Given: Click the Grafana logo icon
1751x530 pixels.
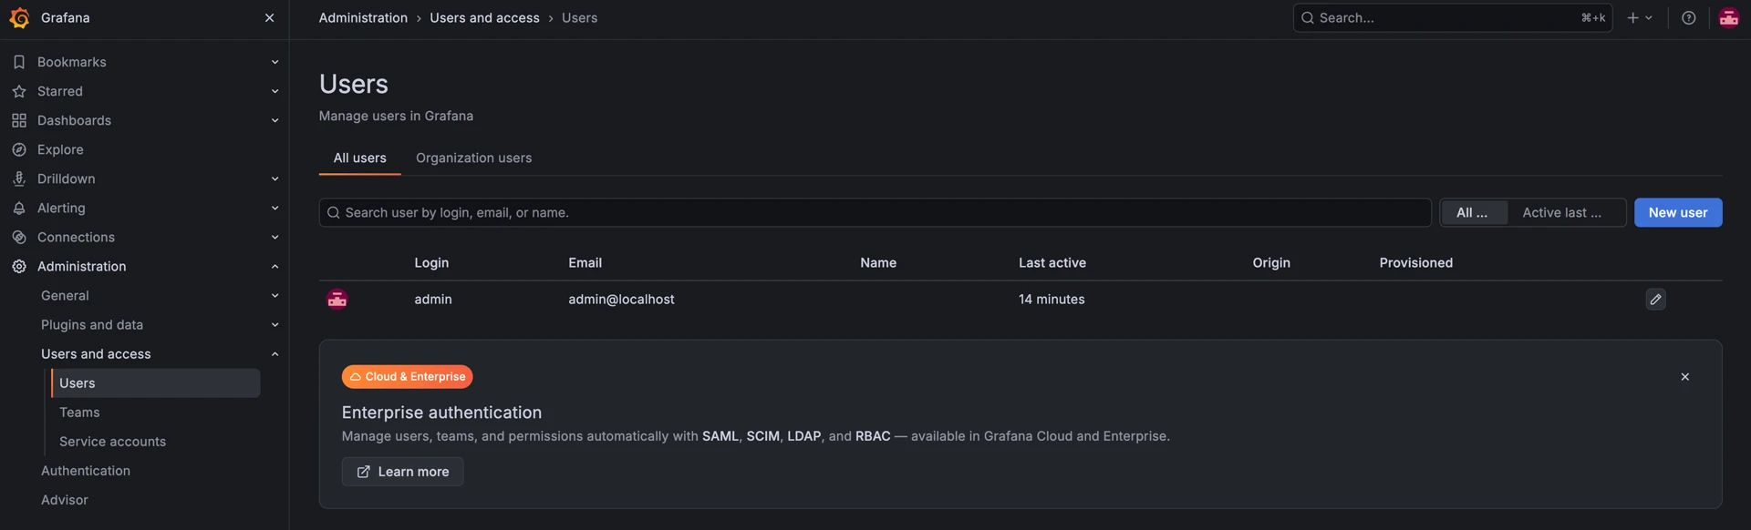Looking at the screenshot, I should [x=19, y=18].
